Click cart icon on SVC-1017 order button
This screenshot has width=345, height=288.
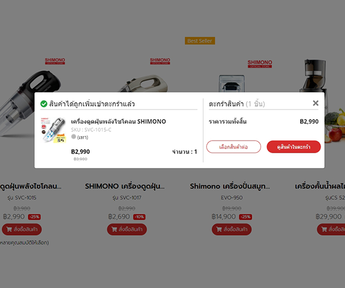click(x=114, y=229)
